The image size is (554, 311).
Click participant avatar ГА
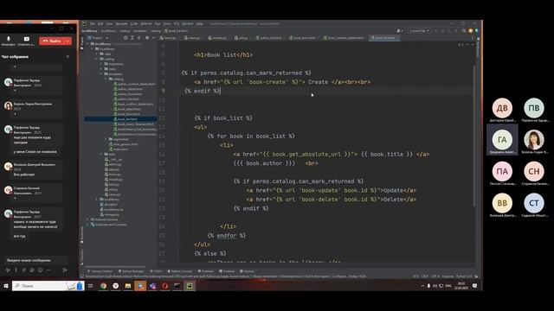502,140
